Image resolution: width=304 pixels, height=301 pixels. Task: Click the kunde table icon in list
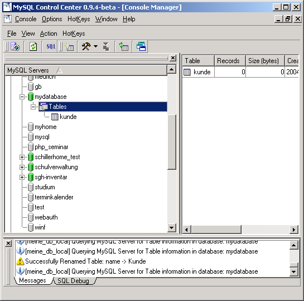click(x=187, y=72)
